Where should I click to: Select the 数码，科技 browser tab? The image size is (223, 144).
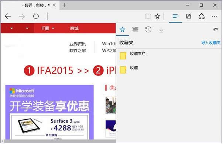30,5
